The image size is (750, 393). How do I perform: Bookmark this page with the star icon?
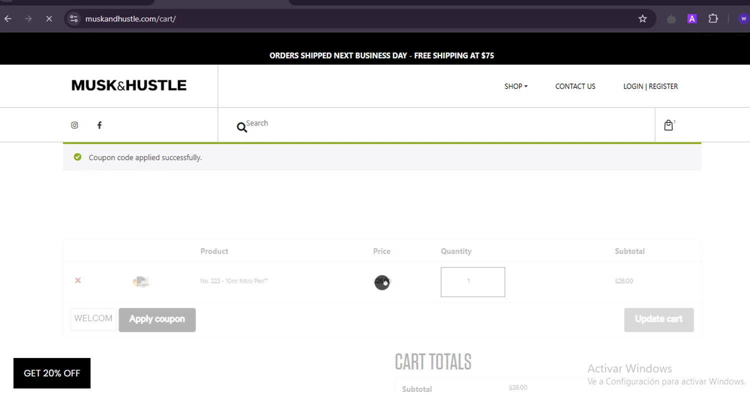642,18
